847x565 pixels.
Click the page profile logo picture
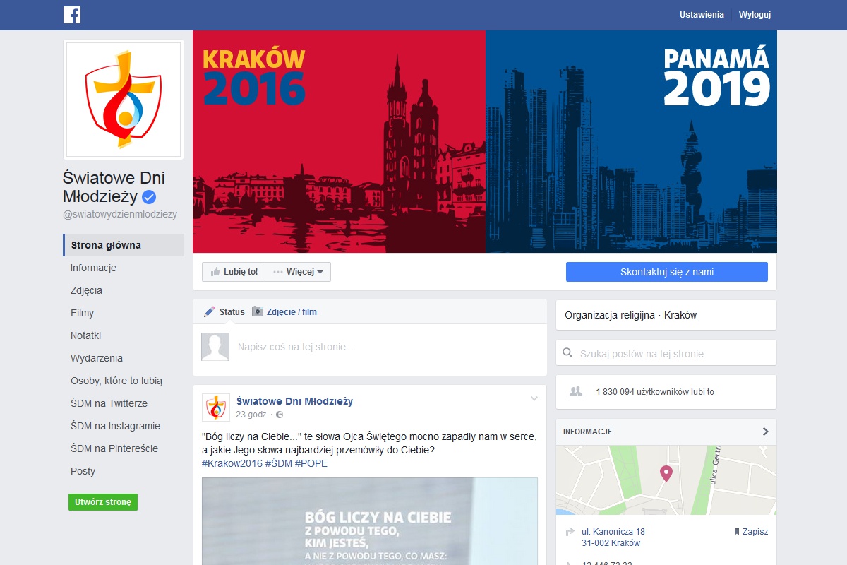[x=124, y=100]
